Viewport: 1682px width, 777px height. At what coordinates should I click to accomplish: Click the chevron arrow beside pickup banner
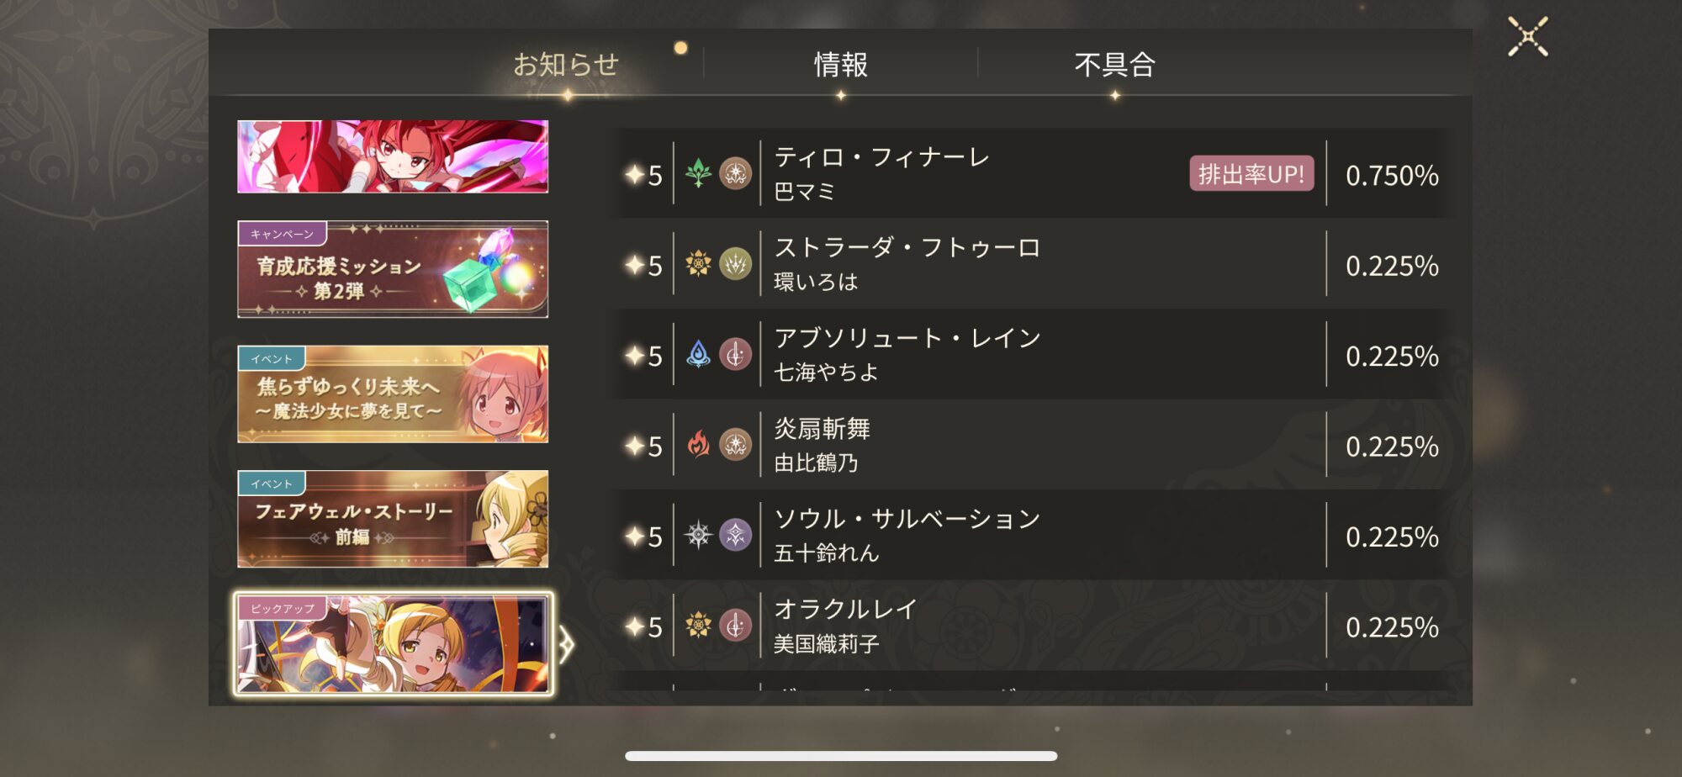point(567,646)
